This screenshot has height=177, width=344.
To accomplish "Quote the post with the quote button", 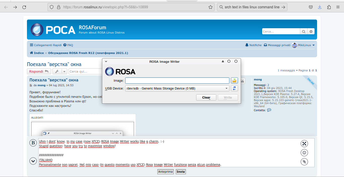I will click(x=243, y=81).
